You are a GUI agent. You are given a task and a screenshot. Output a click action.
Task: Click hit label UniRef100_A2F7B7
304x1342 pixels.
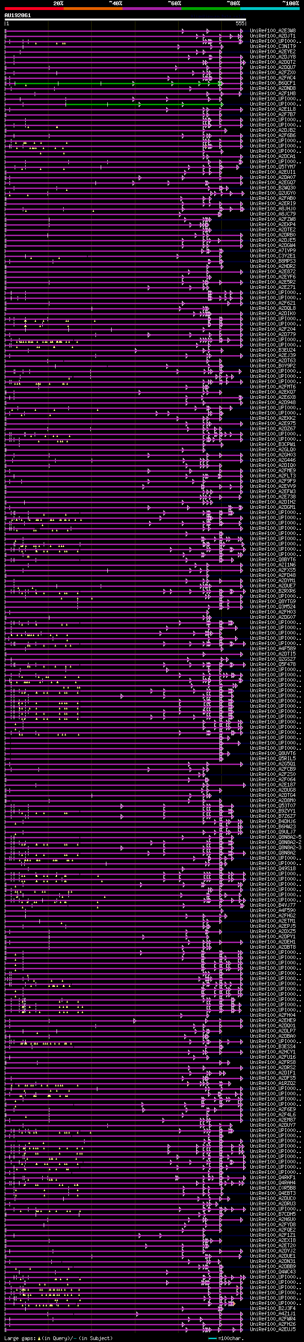[x=273, y=114]
